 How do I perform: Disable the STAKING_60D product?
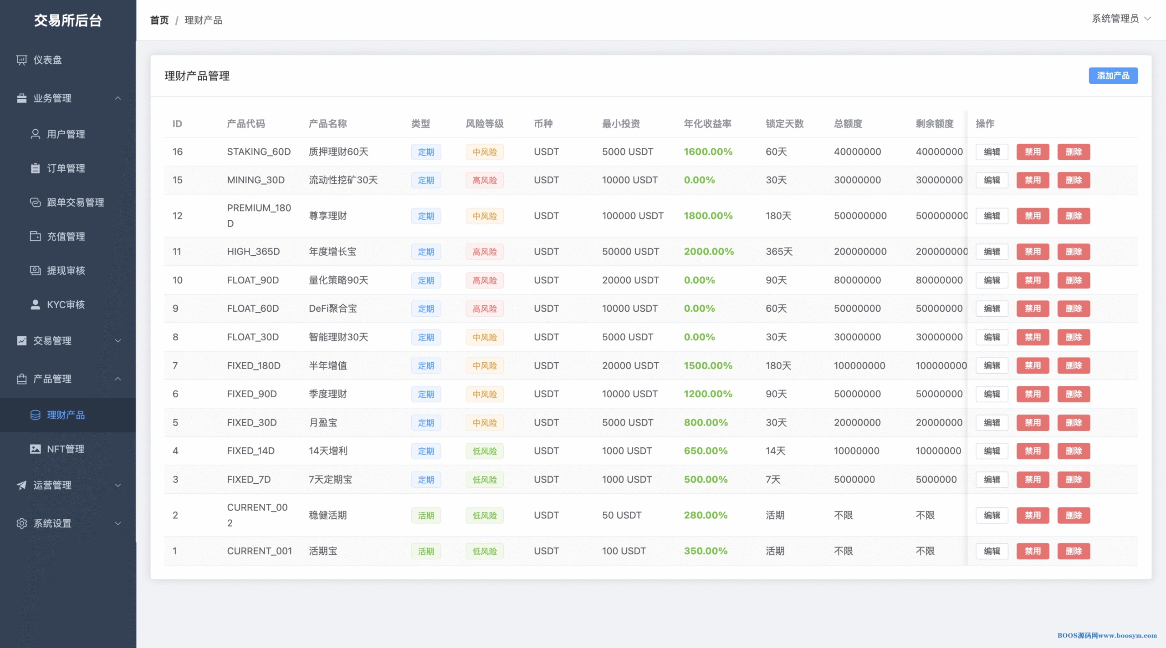click(x=1032, y=152)
